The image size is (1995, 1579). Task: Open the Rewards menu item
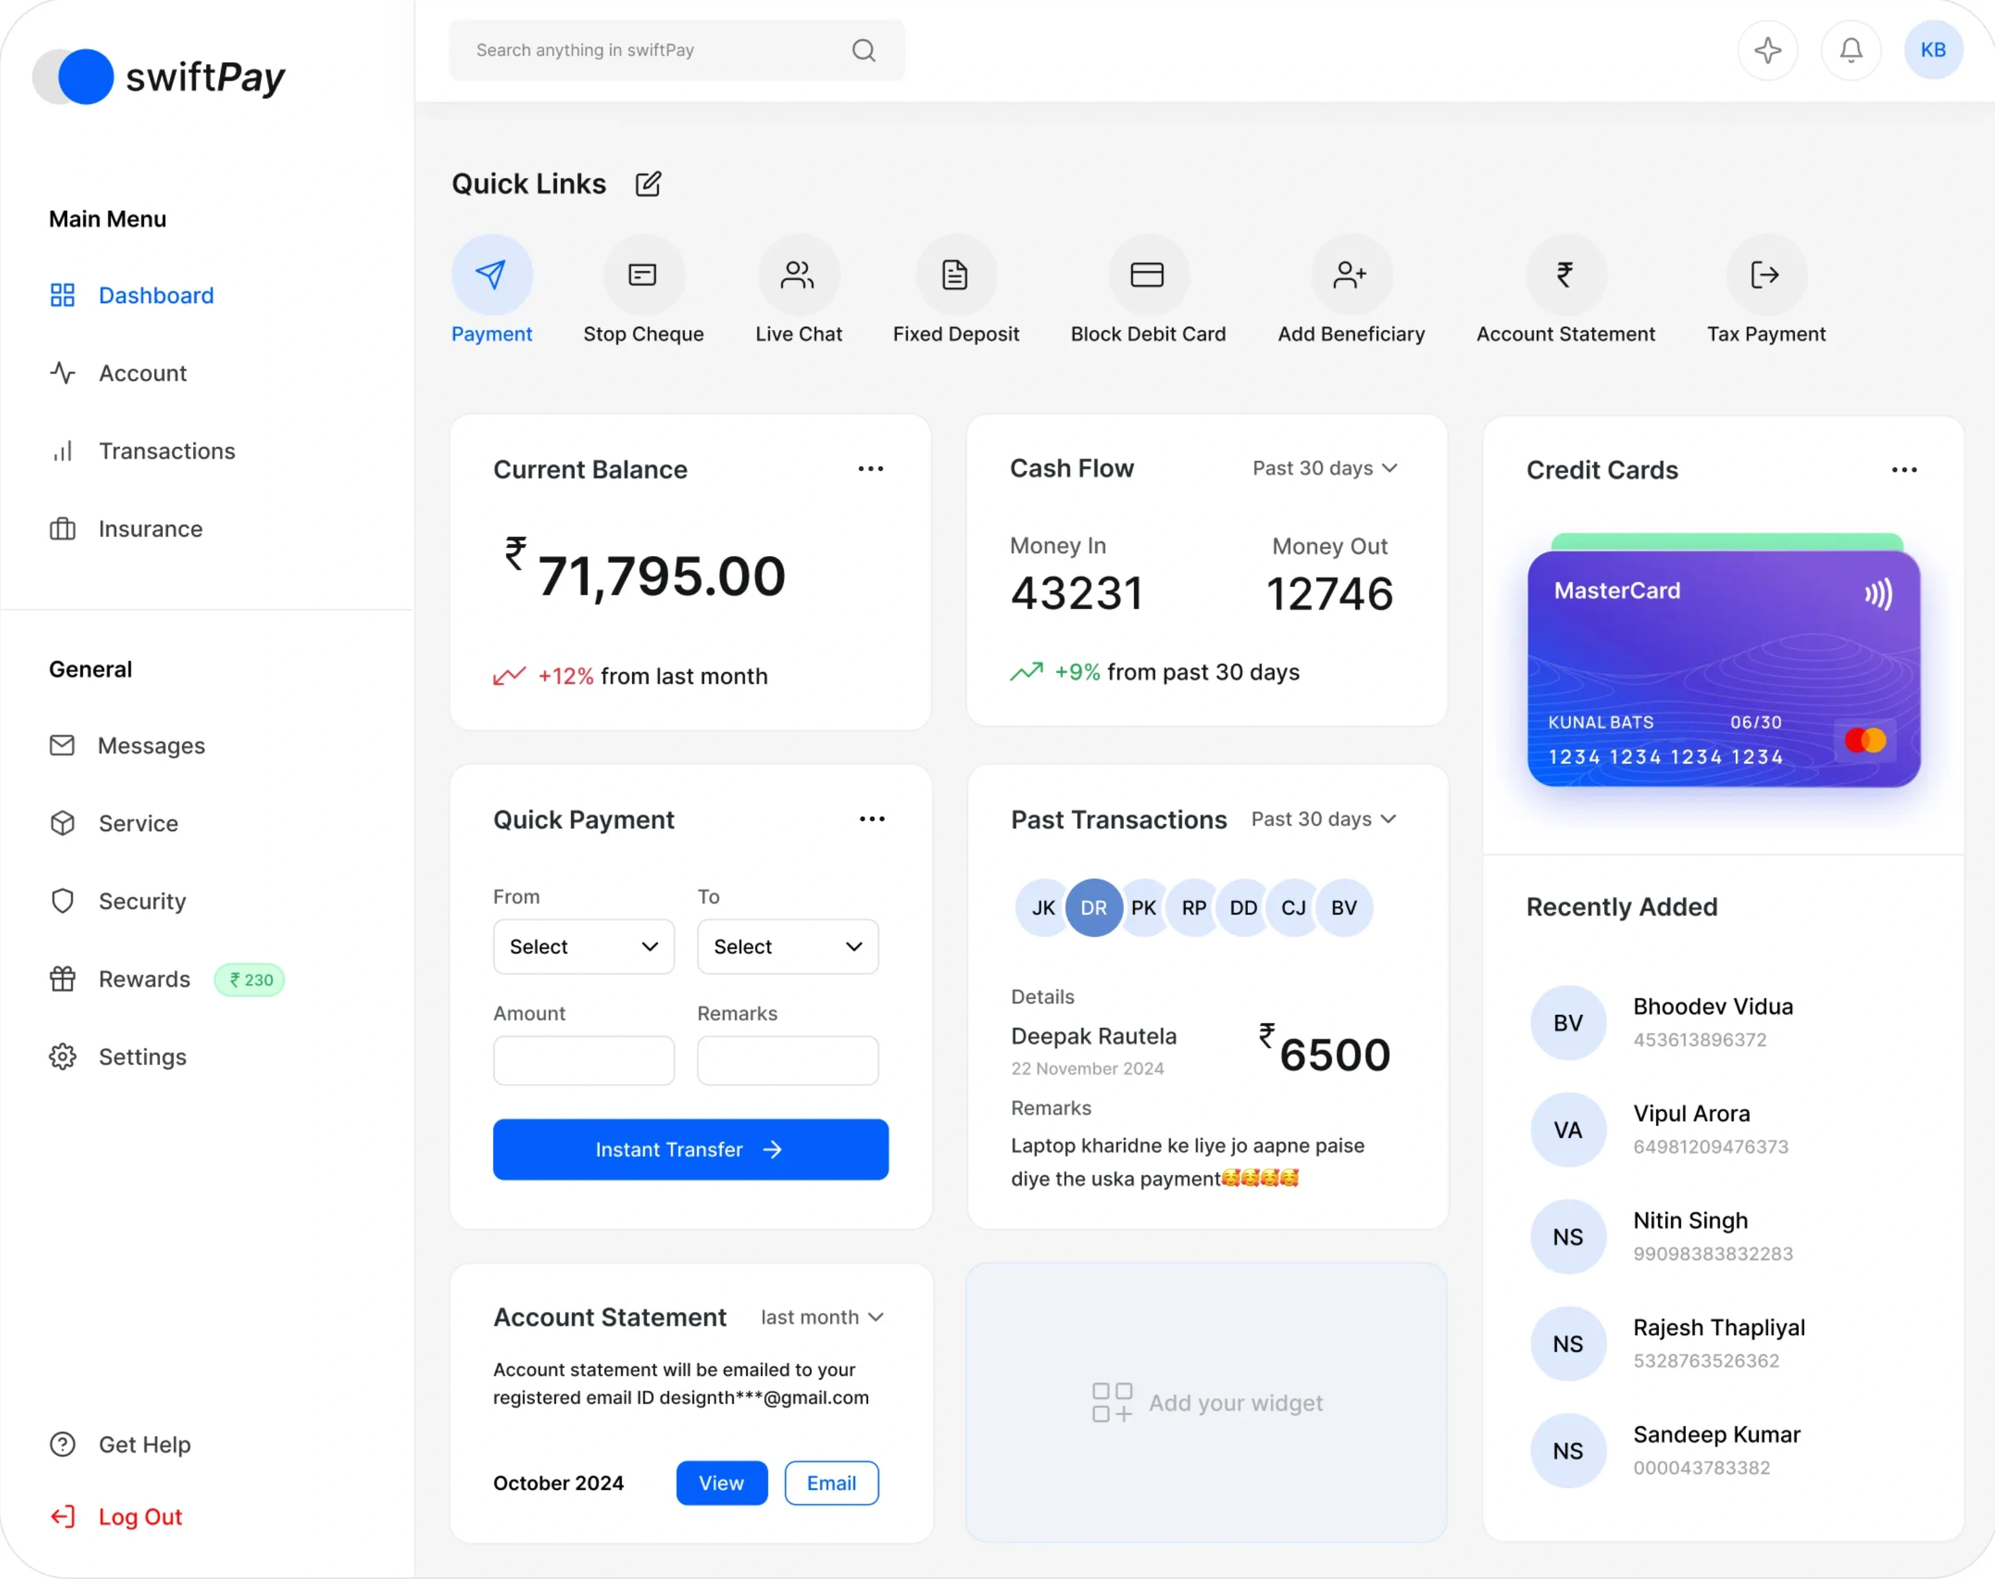pyautogui.click(x=144, y=979)
